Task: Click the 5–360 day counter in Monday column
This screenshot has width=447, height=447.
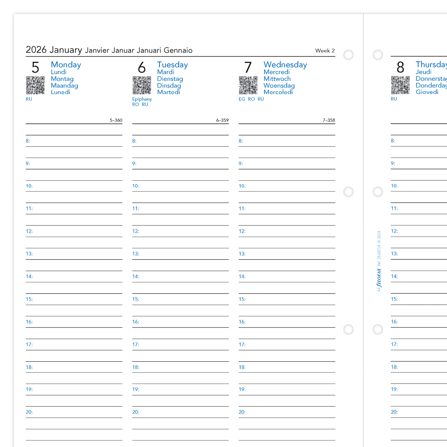Action: coord(116,120)
